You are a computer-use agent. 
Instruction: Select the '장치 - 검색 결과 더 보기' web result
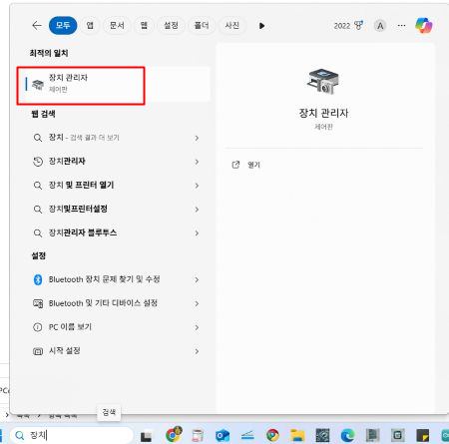[x=113, y=138]
